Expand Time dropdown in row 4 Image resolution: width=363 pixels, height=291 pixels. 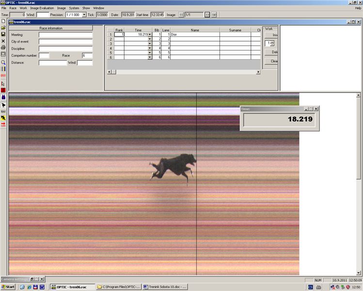click(150, 48)
